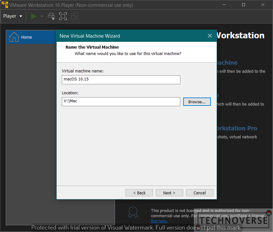Expand the power options dropdown arrow
273x232 pixels.
(x=42, y=16)
